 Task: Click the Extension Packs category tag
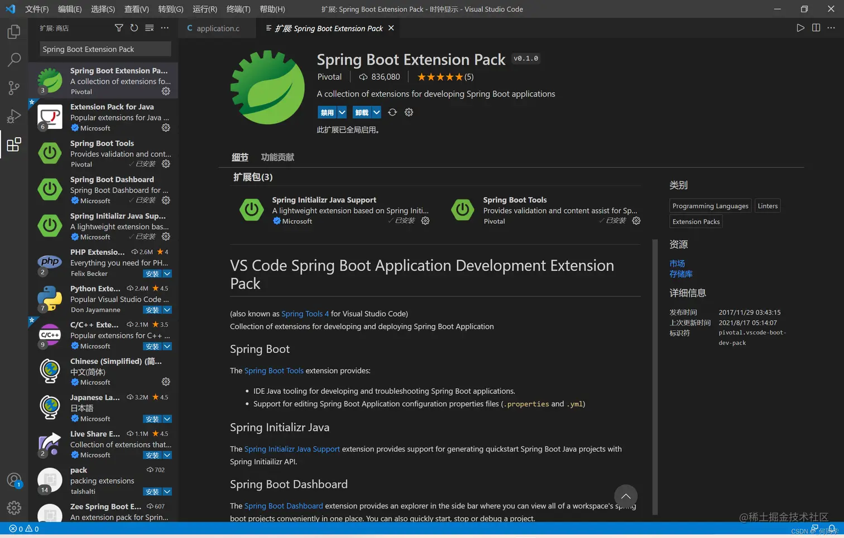pos(696,222)
